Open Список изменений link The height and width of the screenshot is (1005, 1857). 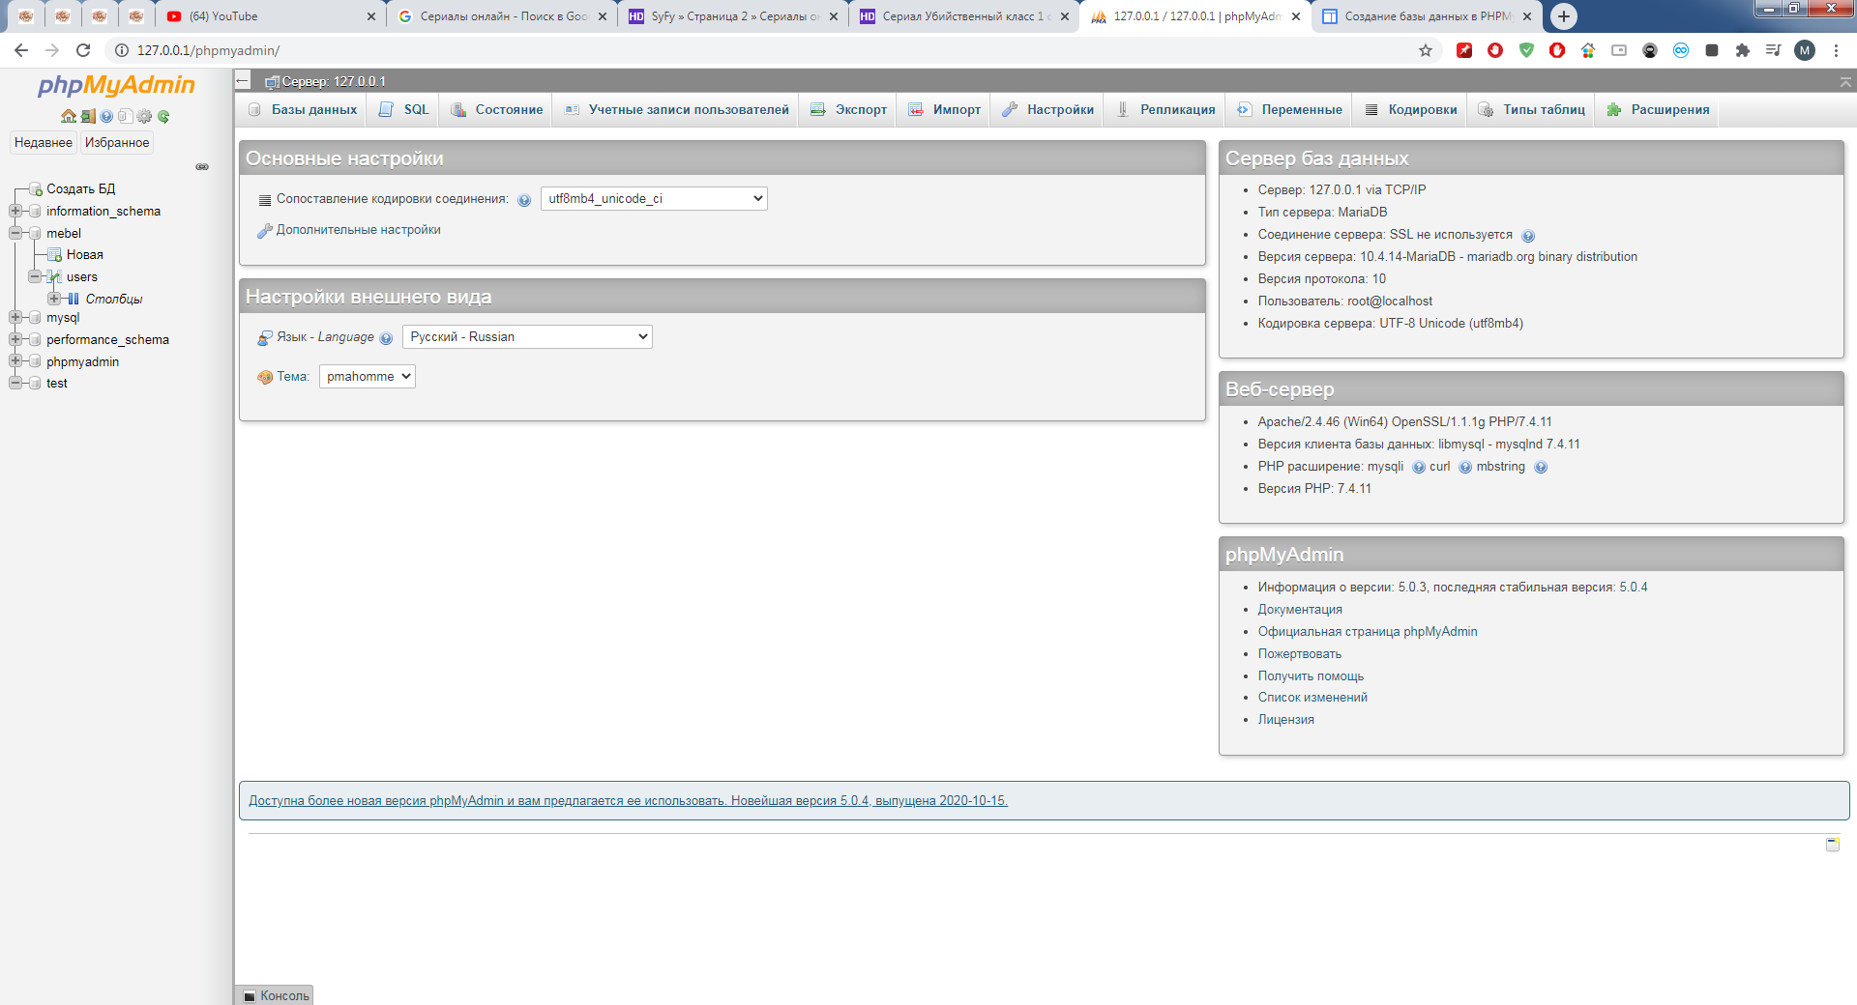pyautogui.click(x=1312, y=698)
